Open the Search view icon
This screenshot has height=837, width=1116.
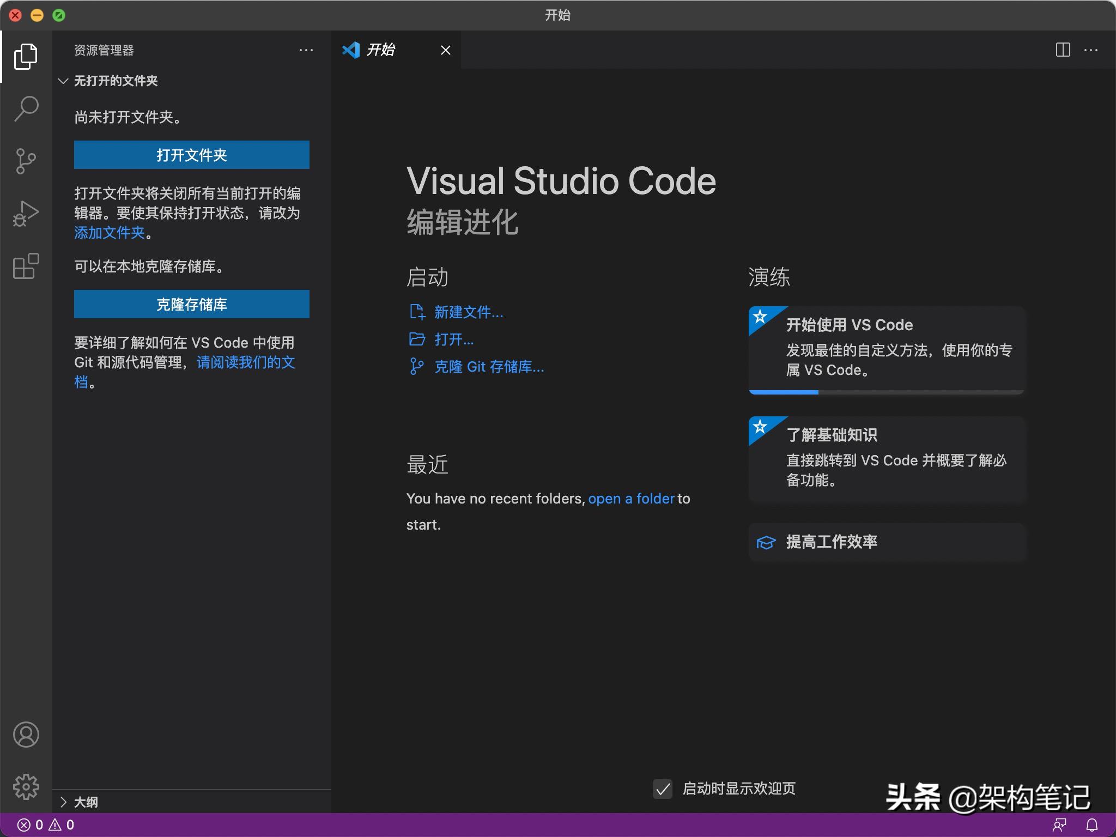(x=26, y=109)
